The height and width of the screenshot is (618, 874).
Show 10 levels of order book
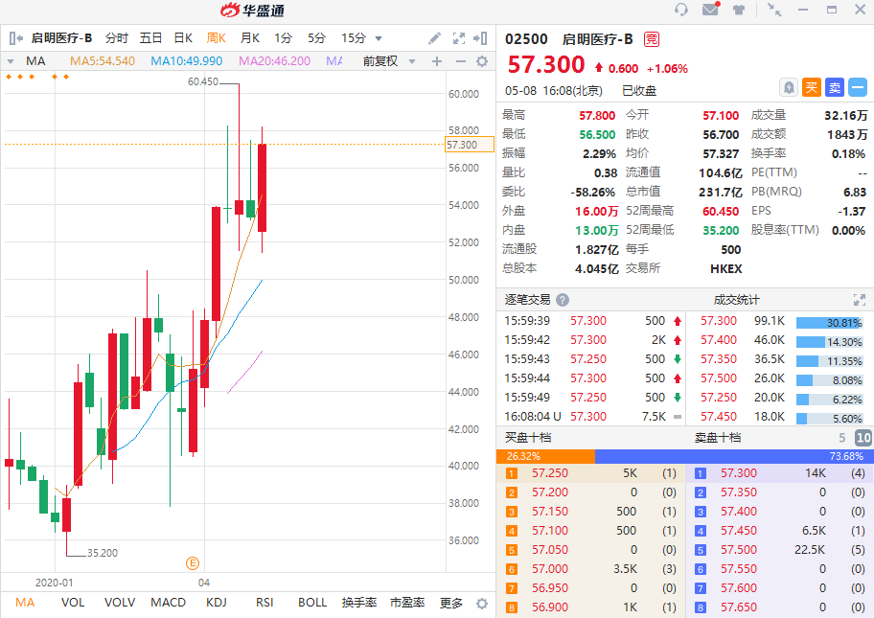862,438
